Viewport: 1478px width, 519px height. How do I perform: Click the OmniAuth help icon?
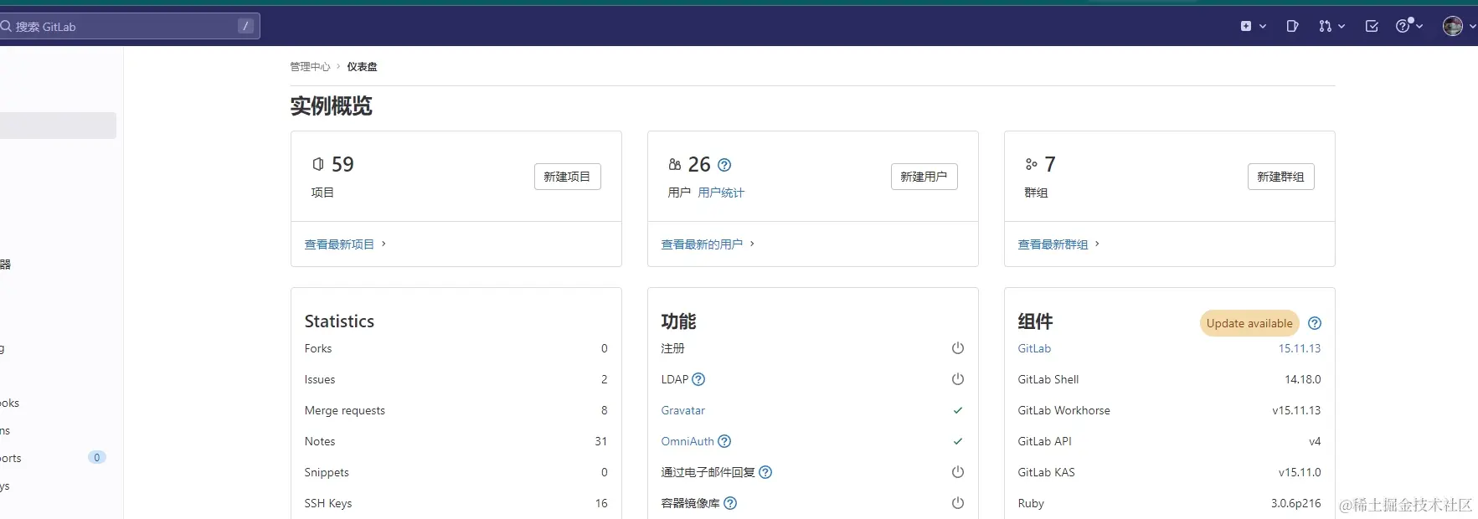[x=724, y=441]
